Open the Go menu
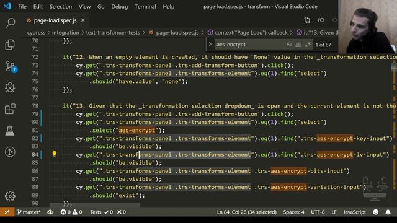This screenshot has height=223, width=397. click(100, 7)
